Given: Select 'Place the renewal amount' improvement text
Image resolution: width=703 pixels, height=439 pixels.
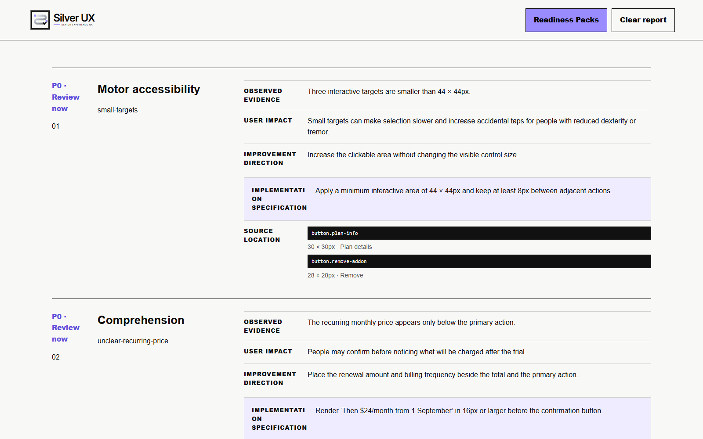Looking at the screenshot, I should click(x=443, y=374).
